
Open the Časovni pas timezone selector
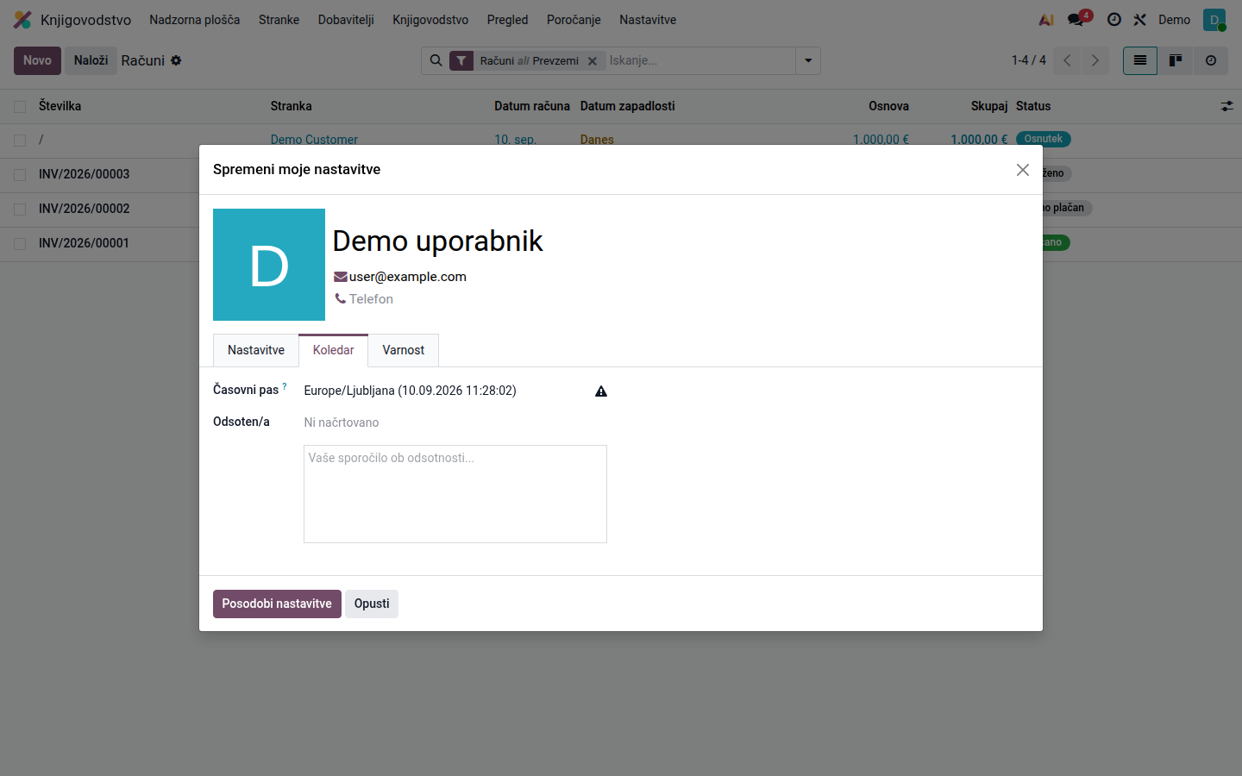[446, 391]
